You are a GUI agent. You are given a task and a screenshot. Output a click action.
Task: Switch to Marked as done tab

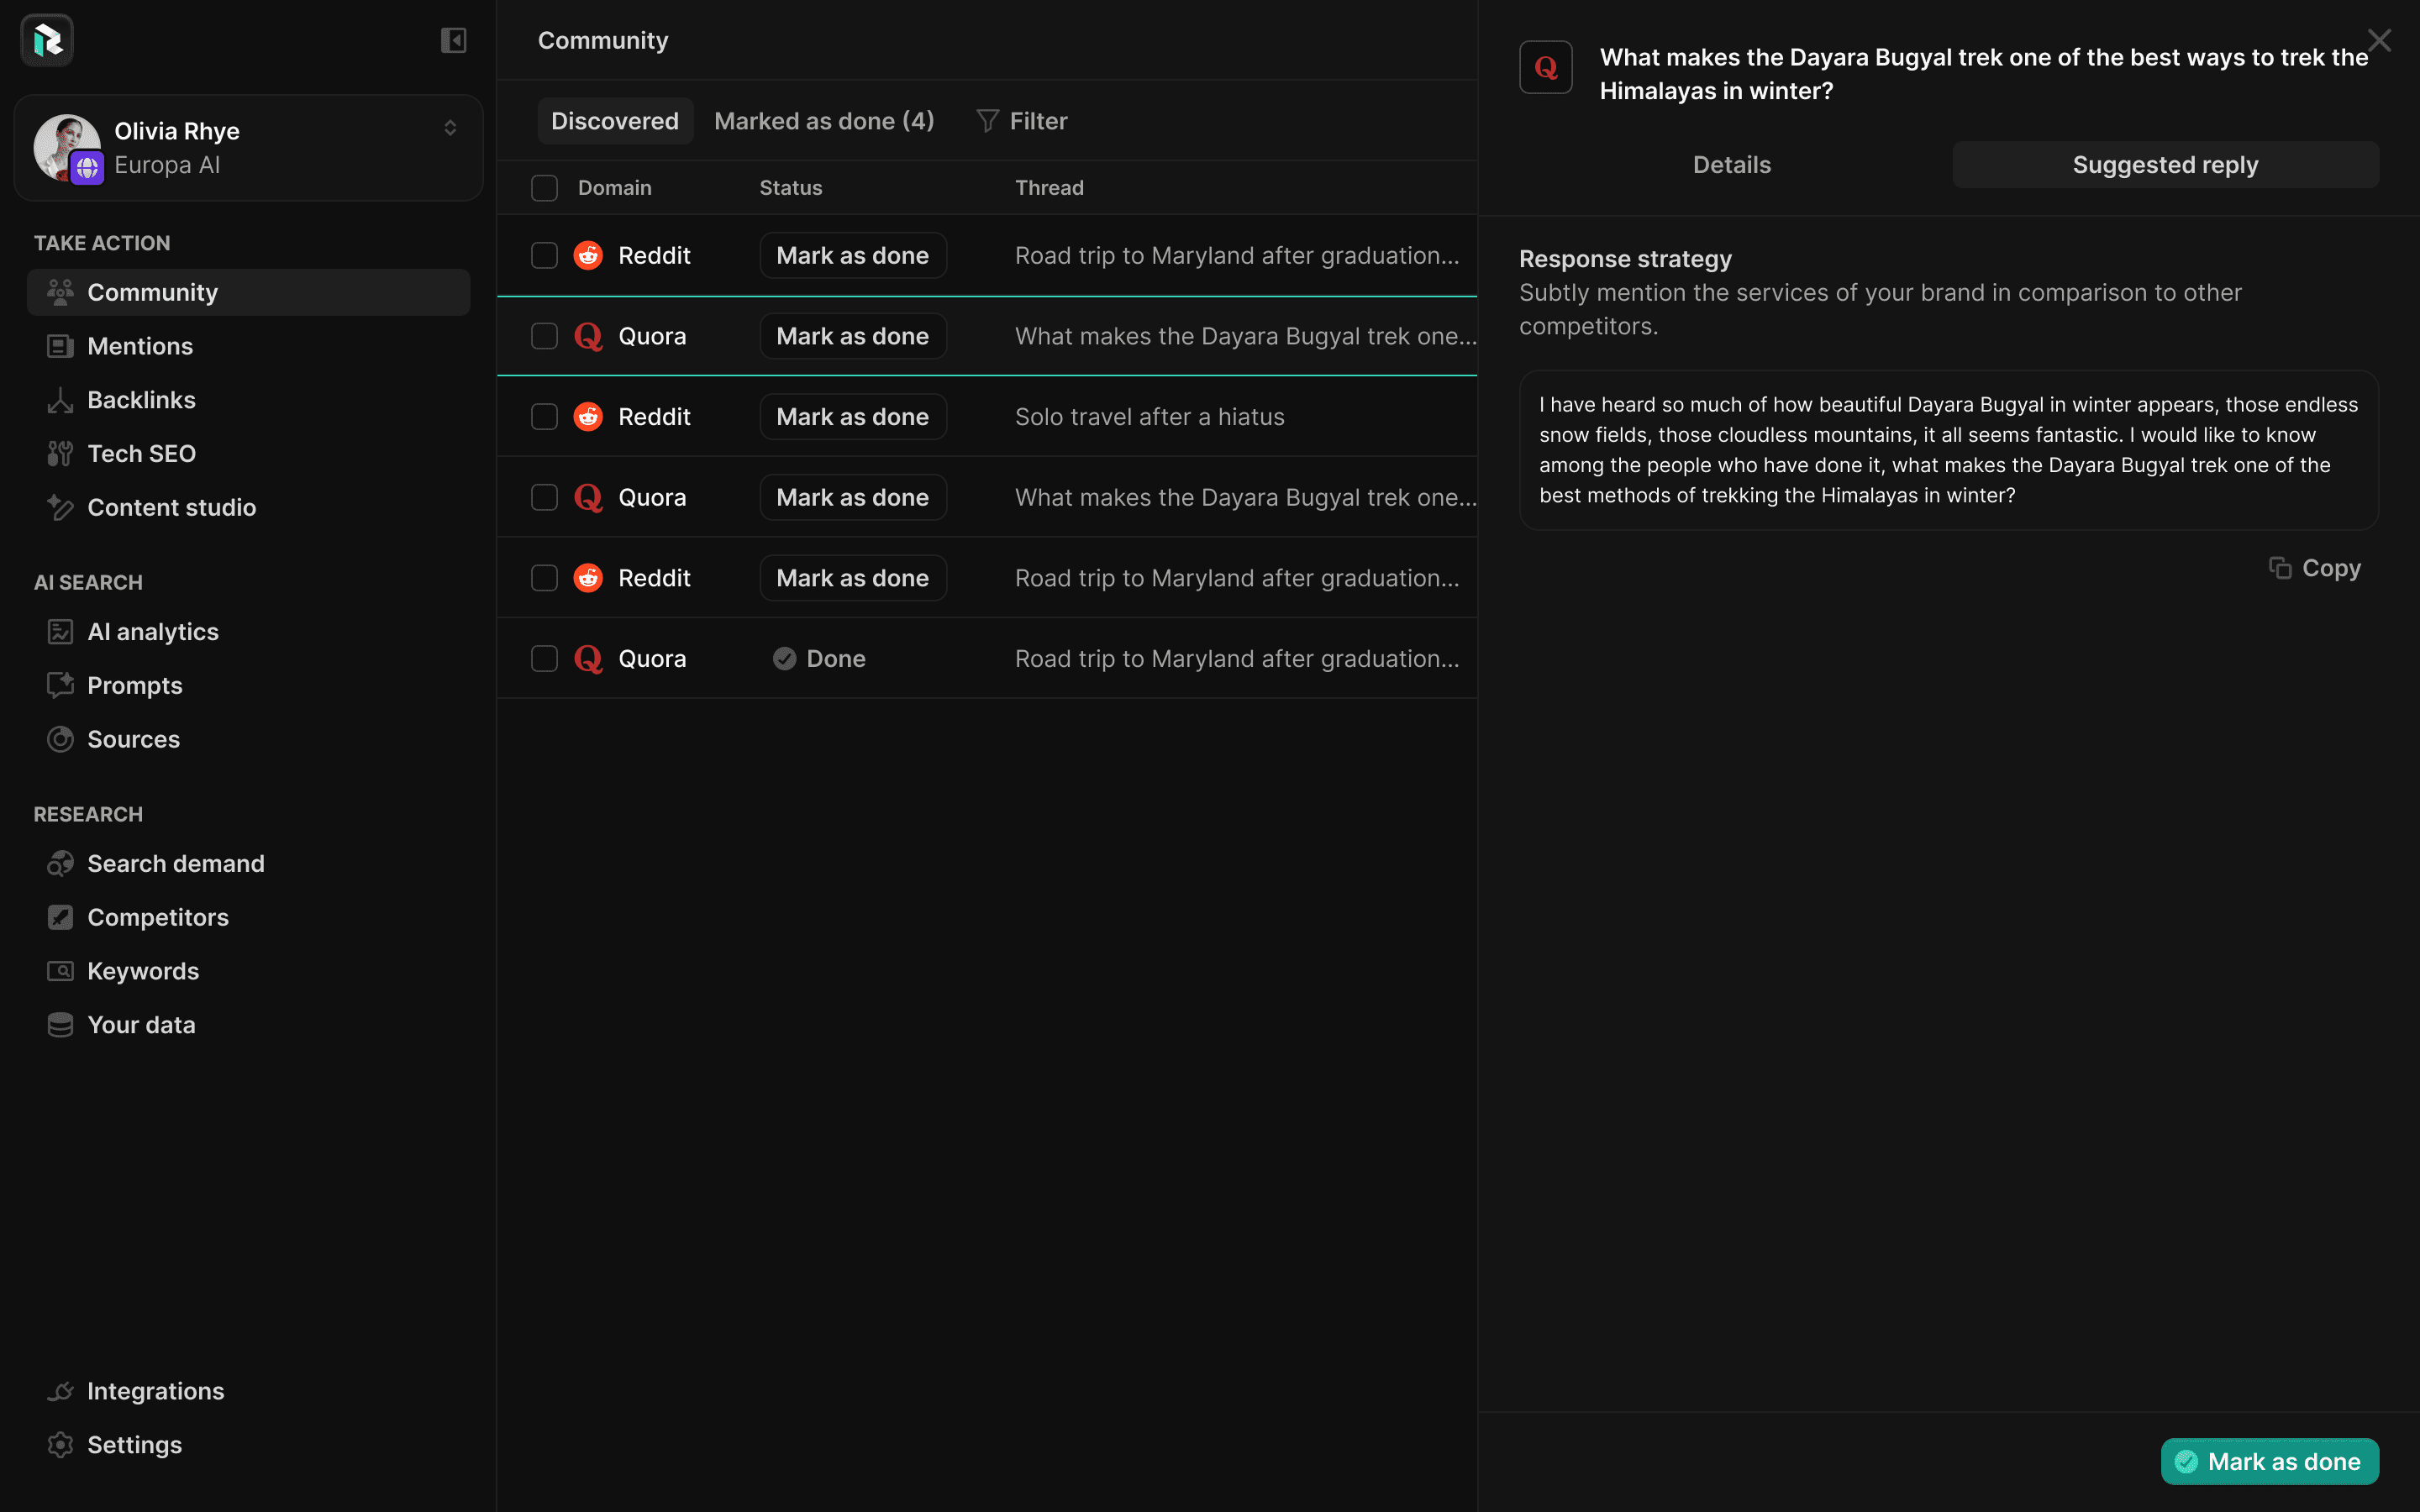(x=824, y=121)
